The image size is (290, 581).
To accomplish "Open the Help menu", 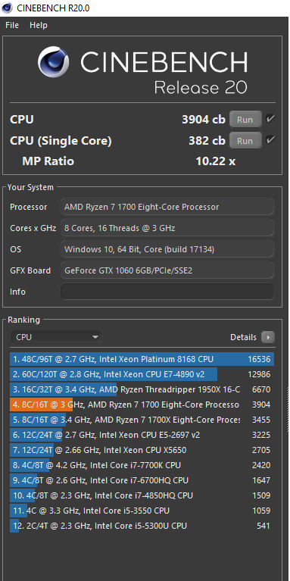I will click(x=39, y=25).
